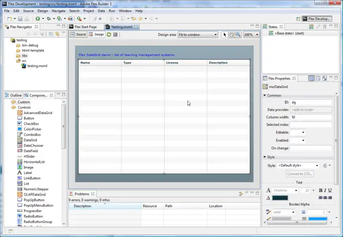Select the zoom magnifier tool
The width and height of the screenshot is (343, 237).
[238, 35]
